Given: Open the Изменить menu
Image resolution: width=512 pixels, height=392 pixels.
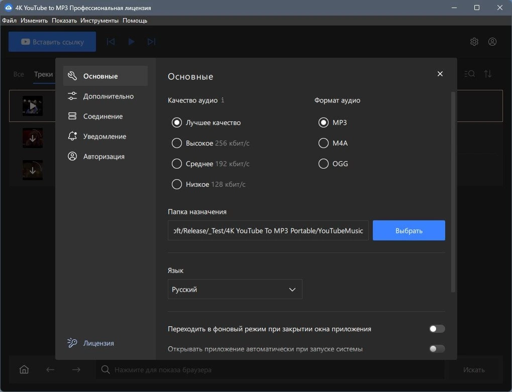Looking at the screenshot, I should point(34,21).
